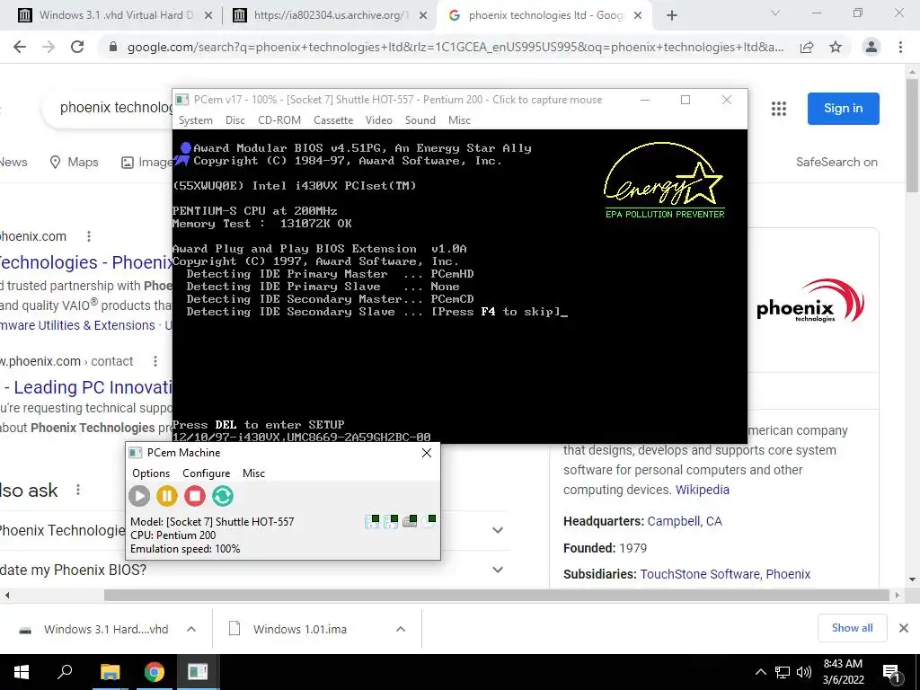Open the Chrome profile avatar menu
920x690 pixels.
point(871,47)
